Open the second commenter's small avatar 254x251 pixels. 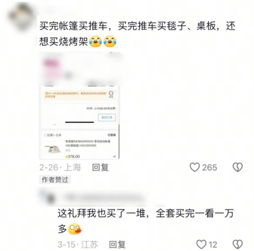tap(50, 198)
